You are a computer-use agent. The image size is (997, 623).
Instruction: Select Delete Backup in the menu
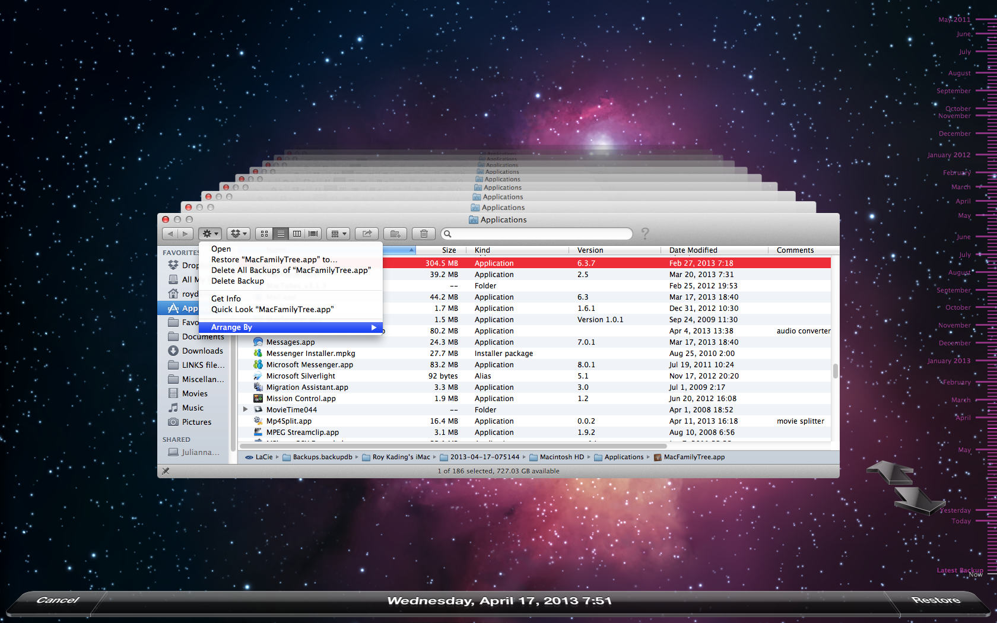click(291, 281)
